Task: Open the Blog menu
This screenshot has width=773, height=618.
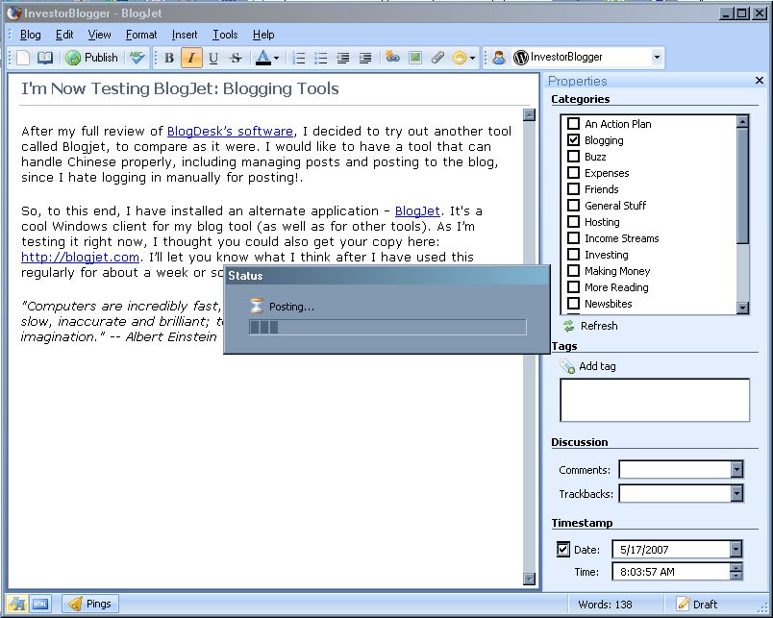Action: (30, 35)
